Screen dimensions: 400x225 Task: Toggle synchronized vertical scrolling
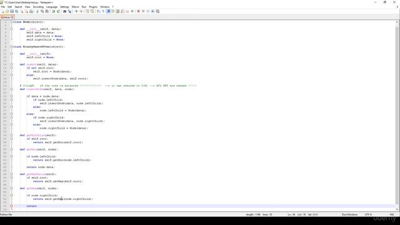[x=87, y=11]
